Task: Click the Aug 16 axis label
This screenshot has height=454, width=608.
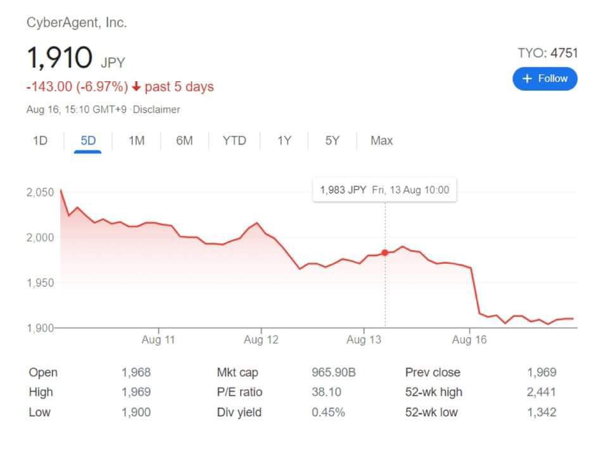Action: point(469,340)
